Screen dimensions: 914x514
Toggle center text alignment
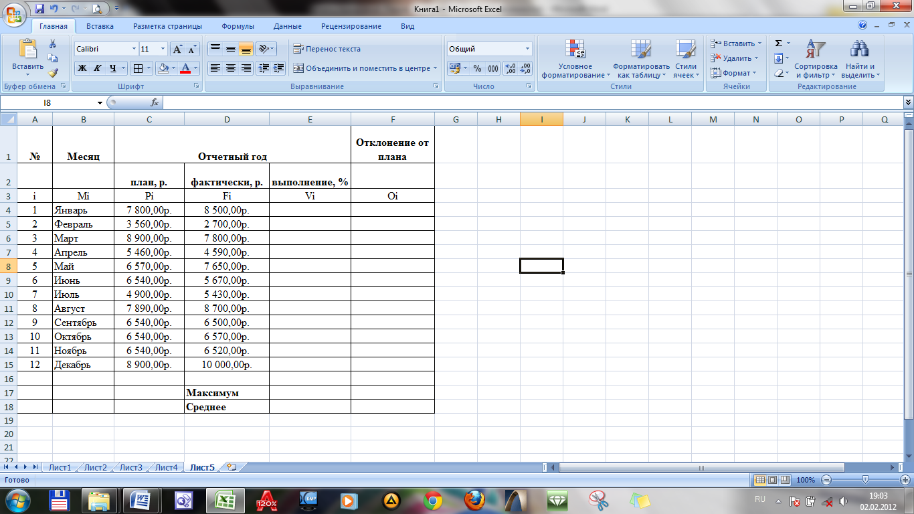coord(230,68)
